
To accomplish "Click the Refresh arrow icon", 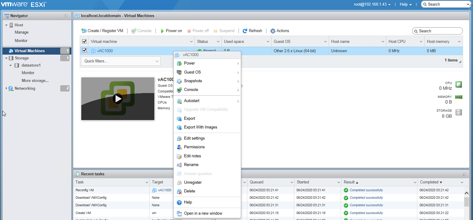I will 245,31.
